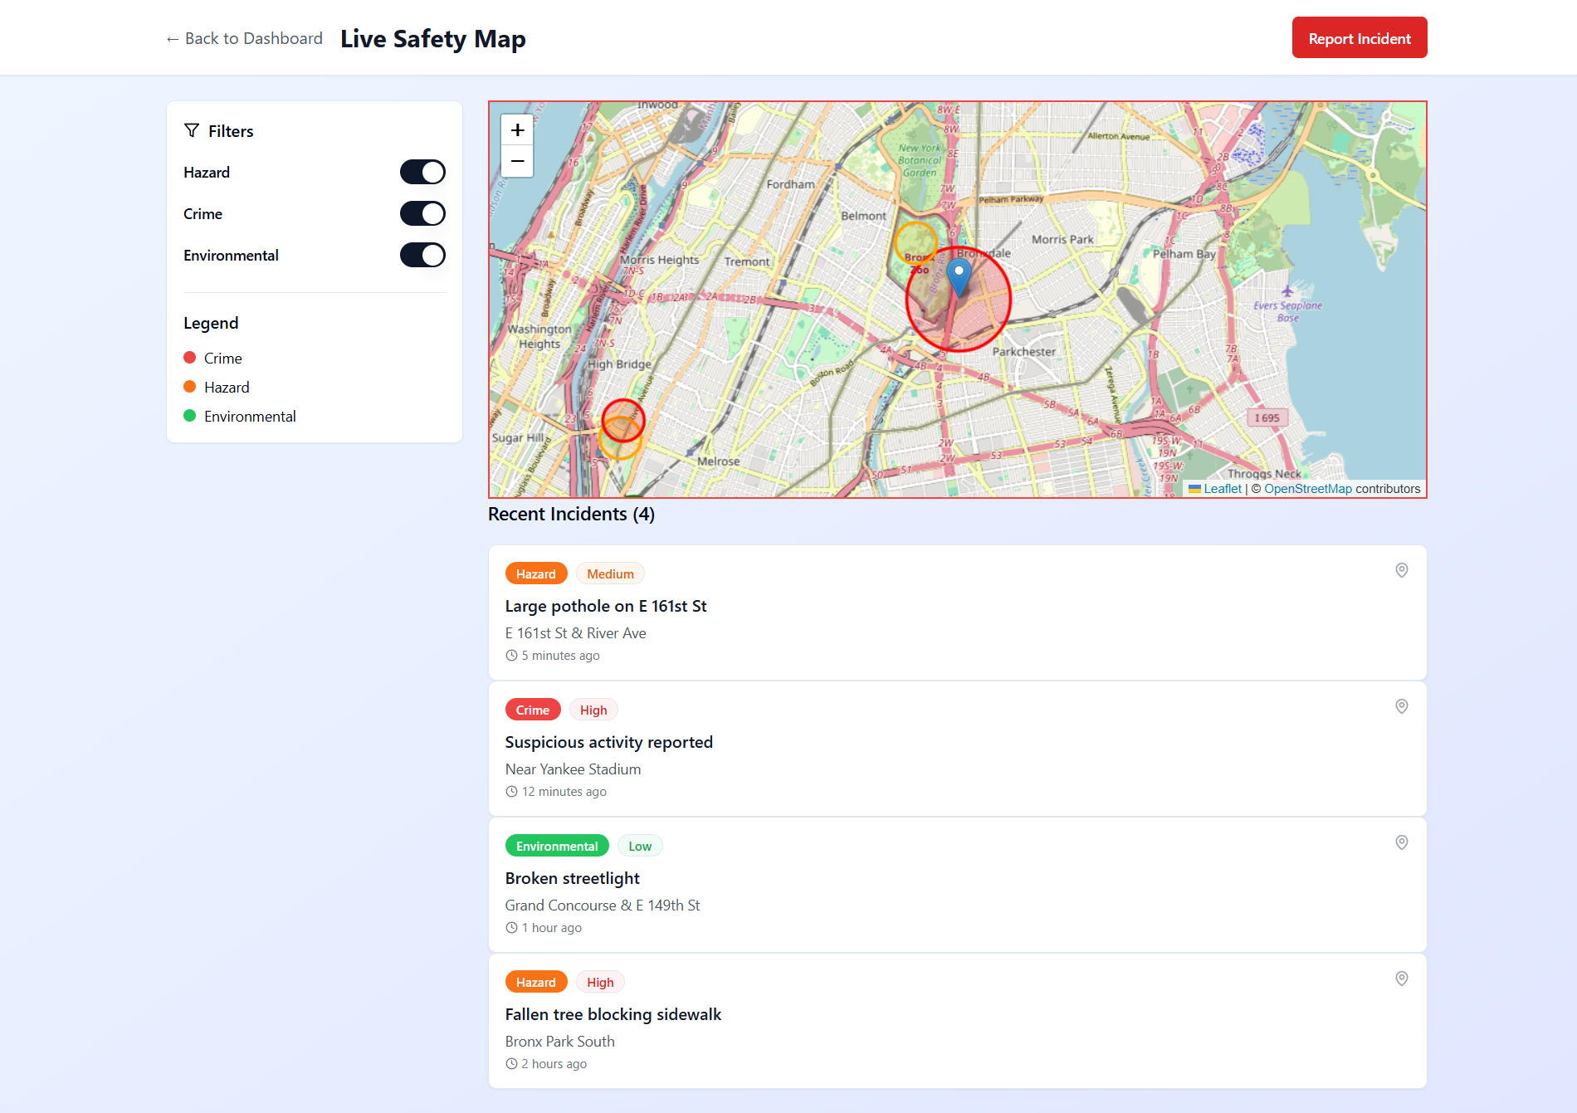Open the OpenStreetMap contributors link
This screenshot has height=1113, width=1577.
[x=1308, y=489]
